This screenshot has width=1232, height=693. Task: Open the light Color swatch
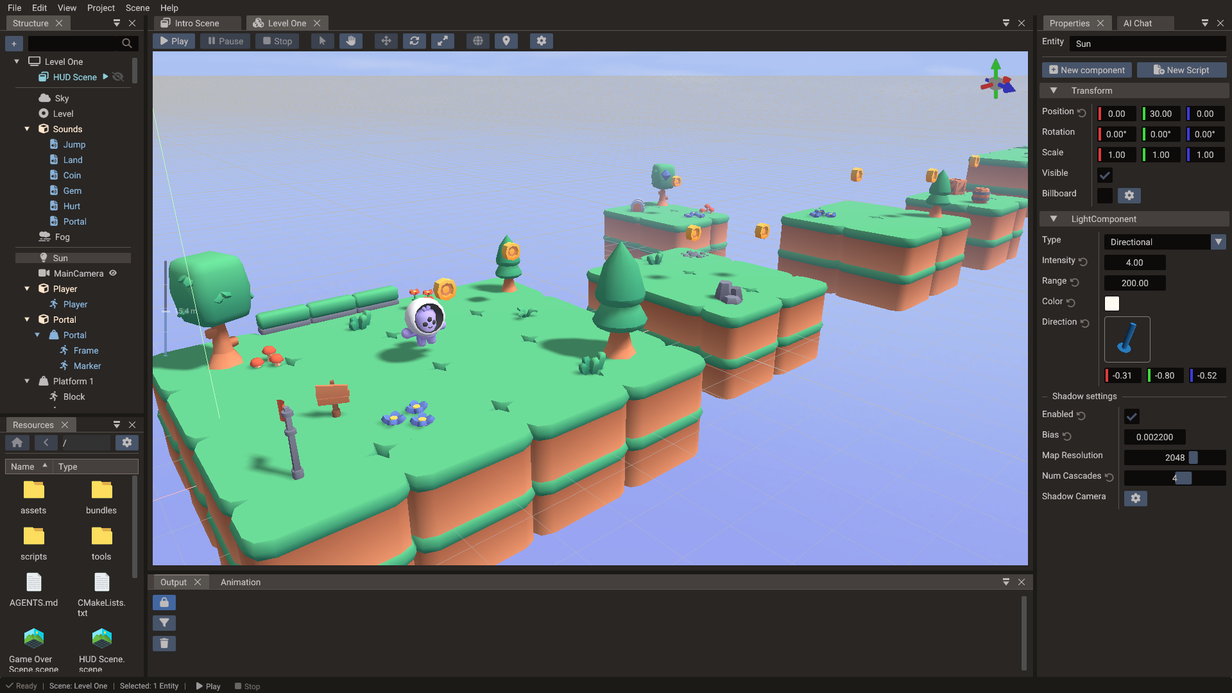pyautogui.click(x=1112, y=304)
